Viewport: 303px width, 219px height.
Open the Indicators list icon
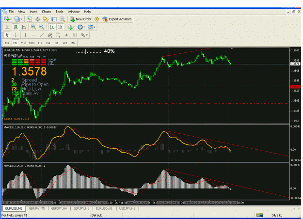click(70, 27)
